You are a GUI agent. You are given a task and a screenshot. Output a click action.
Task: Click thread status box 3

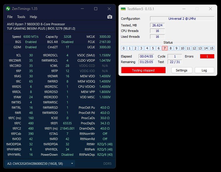pyautogui.click(x=141, y=48)
